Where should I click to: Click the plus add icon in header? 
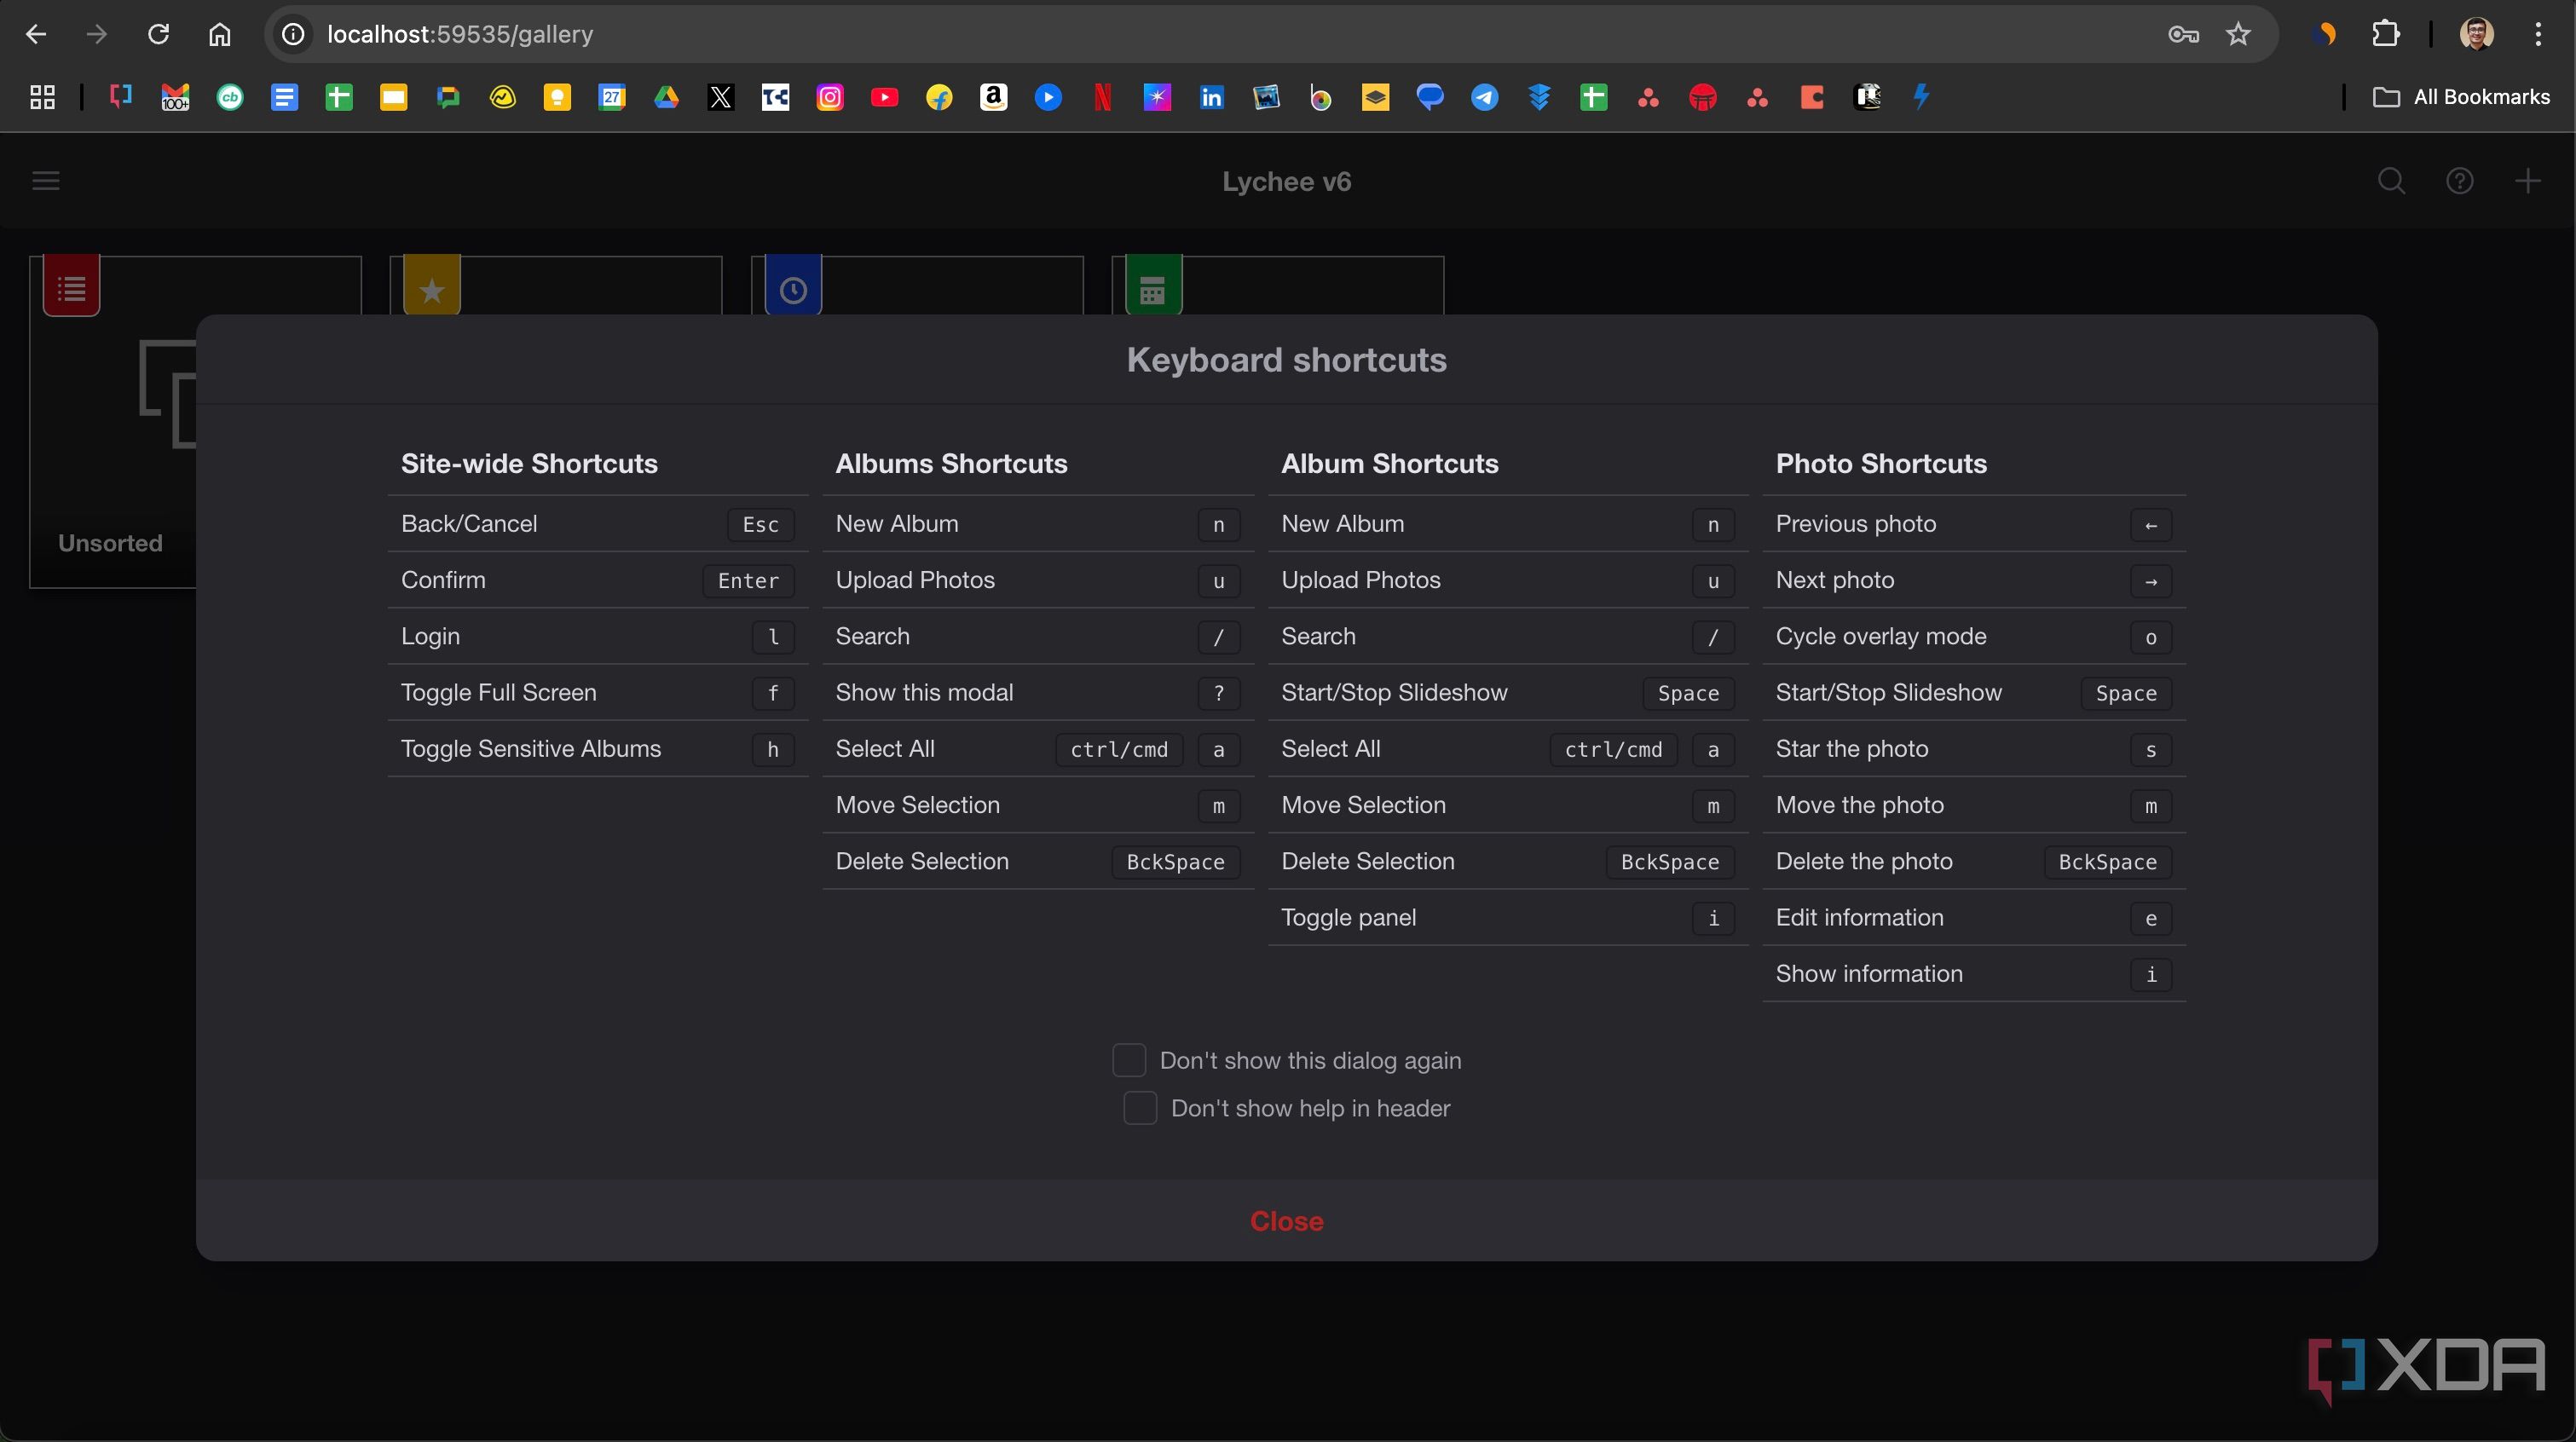[x=2527, y=181]
